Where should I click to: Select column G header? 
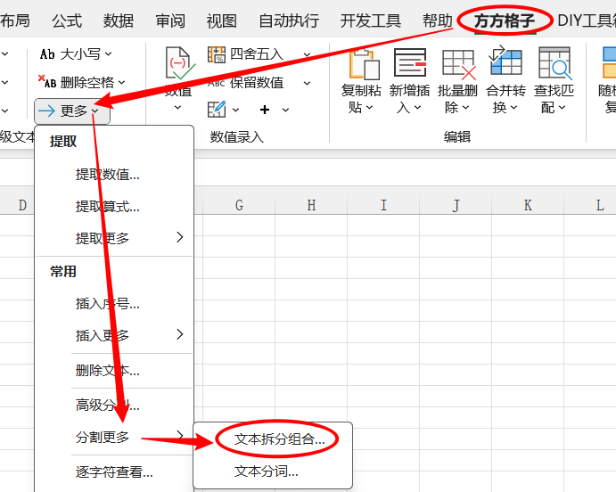tap(239, 205)
